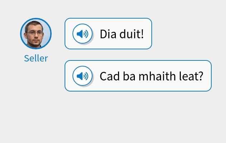Replay the greeting 'Dia duit!' sound
Screen dimensions: 226x143
point(83,34)
